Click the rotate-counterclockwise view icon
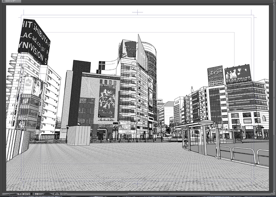 [55, 194]
